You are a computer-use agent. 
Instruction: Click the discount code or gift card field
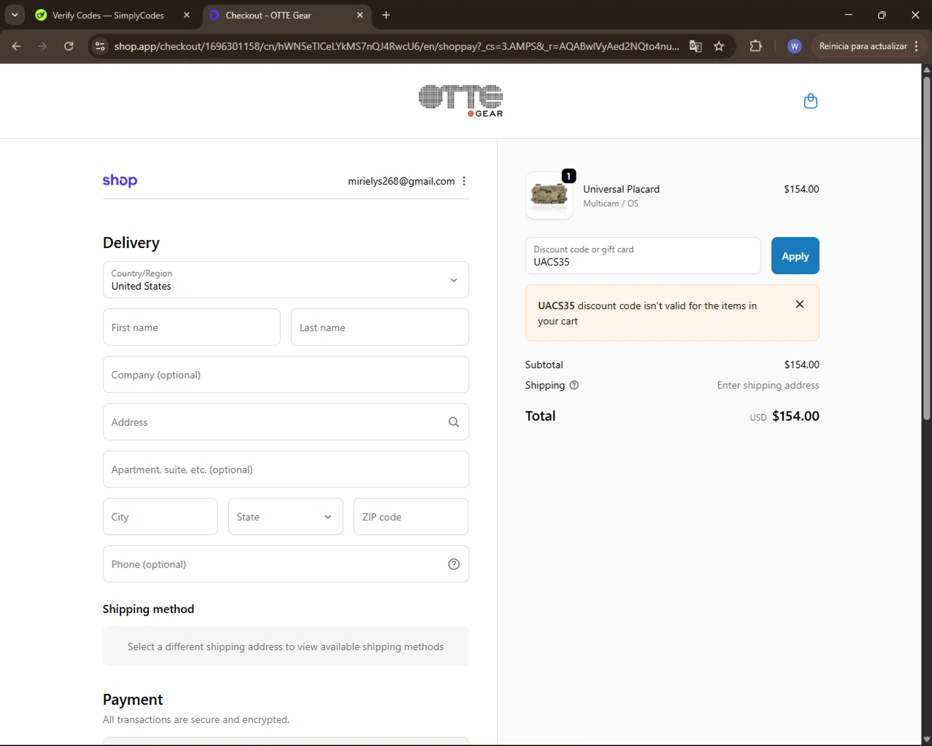click(643, 256)
